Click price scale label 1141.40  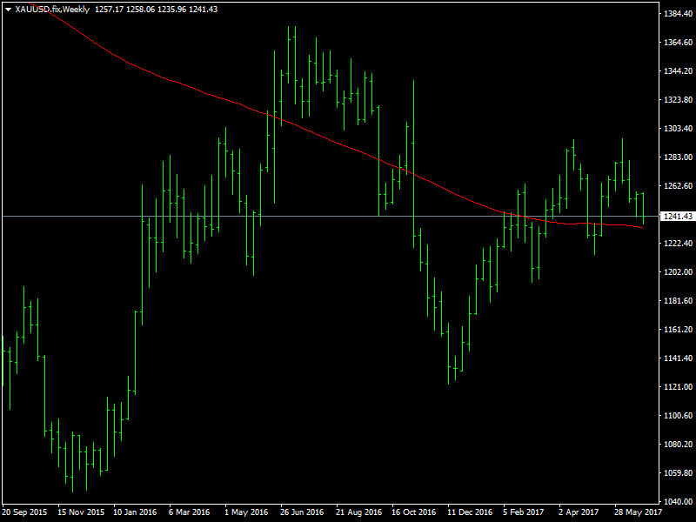tap(678, 358)
